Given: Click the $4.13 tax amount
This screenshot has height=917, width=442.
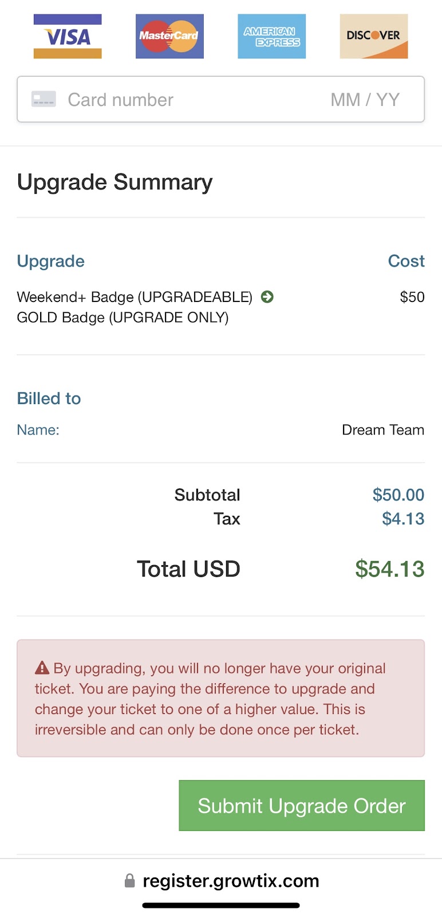Looking at the screenshot, I should [403, 519].
